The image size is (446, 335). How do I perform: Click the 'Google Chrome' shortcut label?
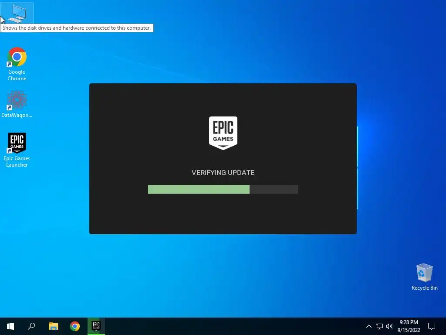click(17, 75)
